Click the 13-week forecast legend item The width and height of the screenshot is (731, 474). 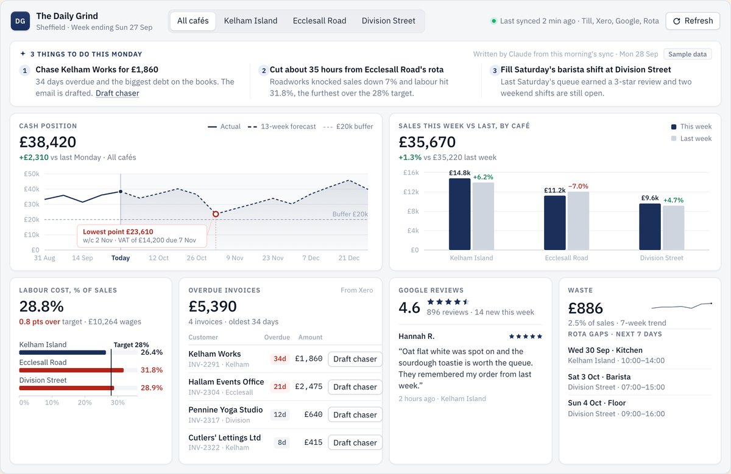click(282, 127)
